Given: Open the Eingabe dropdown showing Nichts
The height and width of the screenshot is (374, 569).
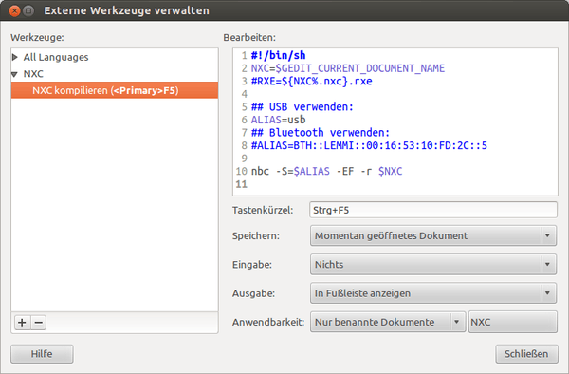Looking at the screenshot, I should click(x=433, y=264).
